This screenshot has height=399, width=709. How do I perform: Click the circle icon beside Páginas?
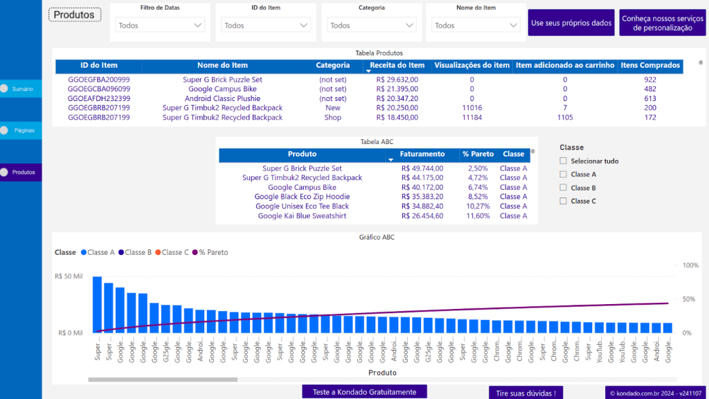(3, 130)
